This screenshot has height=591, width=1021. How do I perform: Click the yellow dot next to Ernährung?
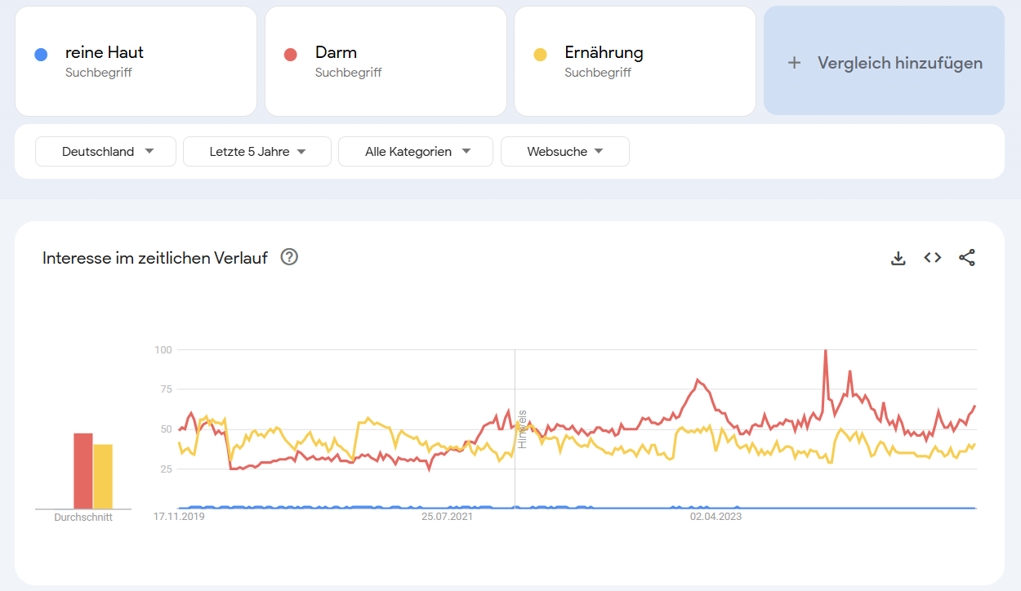[x=540, y=55]
